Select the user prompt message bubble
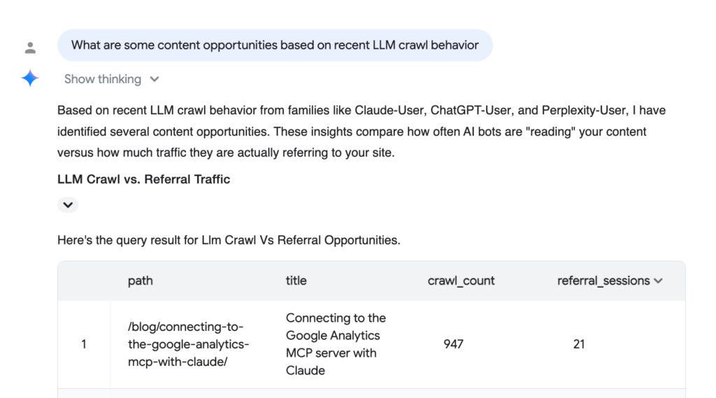Screen dimensions: 716x398 [275, 45]
